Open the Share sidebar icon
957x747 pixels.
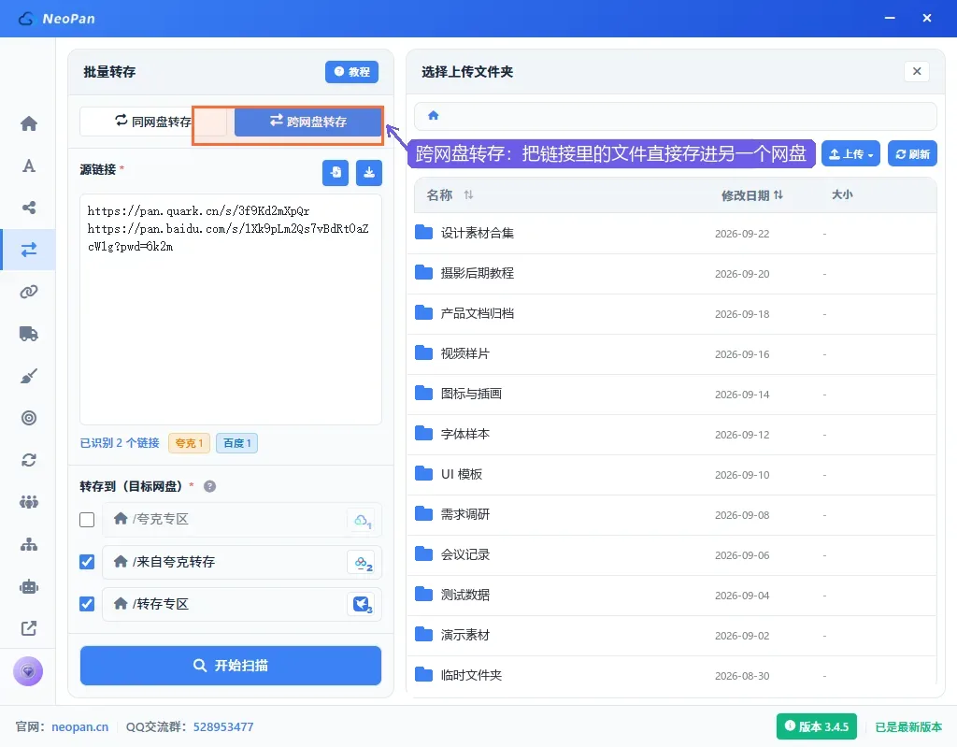point(29,208)
